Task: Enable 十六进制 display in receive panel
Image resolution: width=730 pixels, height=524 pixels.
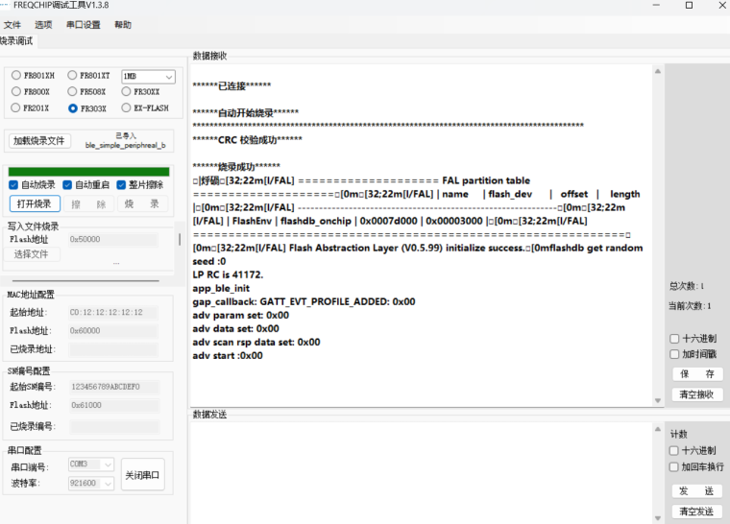Action: pyautogui.click(x=674, y=339)
